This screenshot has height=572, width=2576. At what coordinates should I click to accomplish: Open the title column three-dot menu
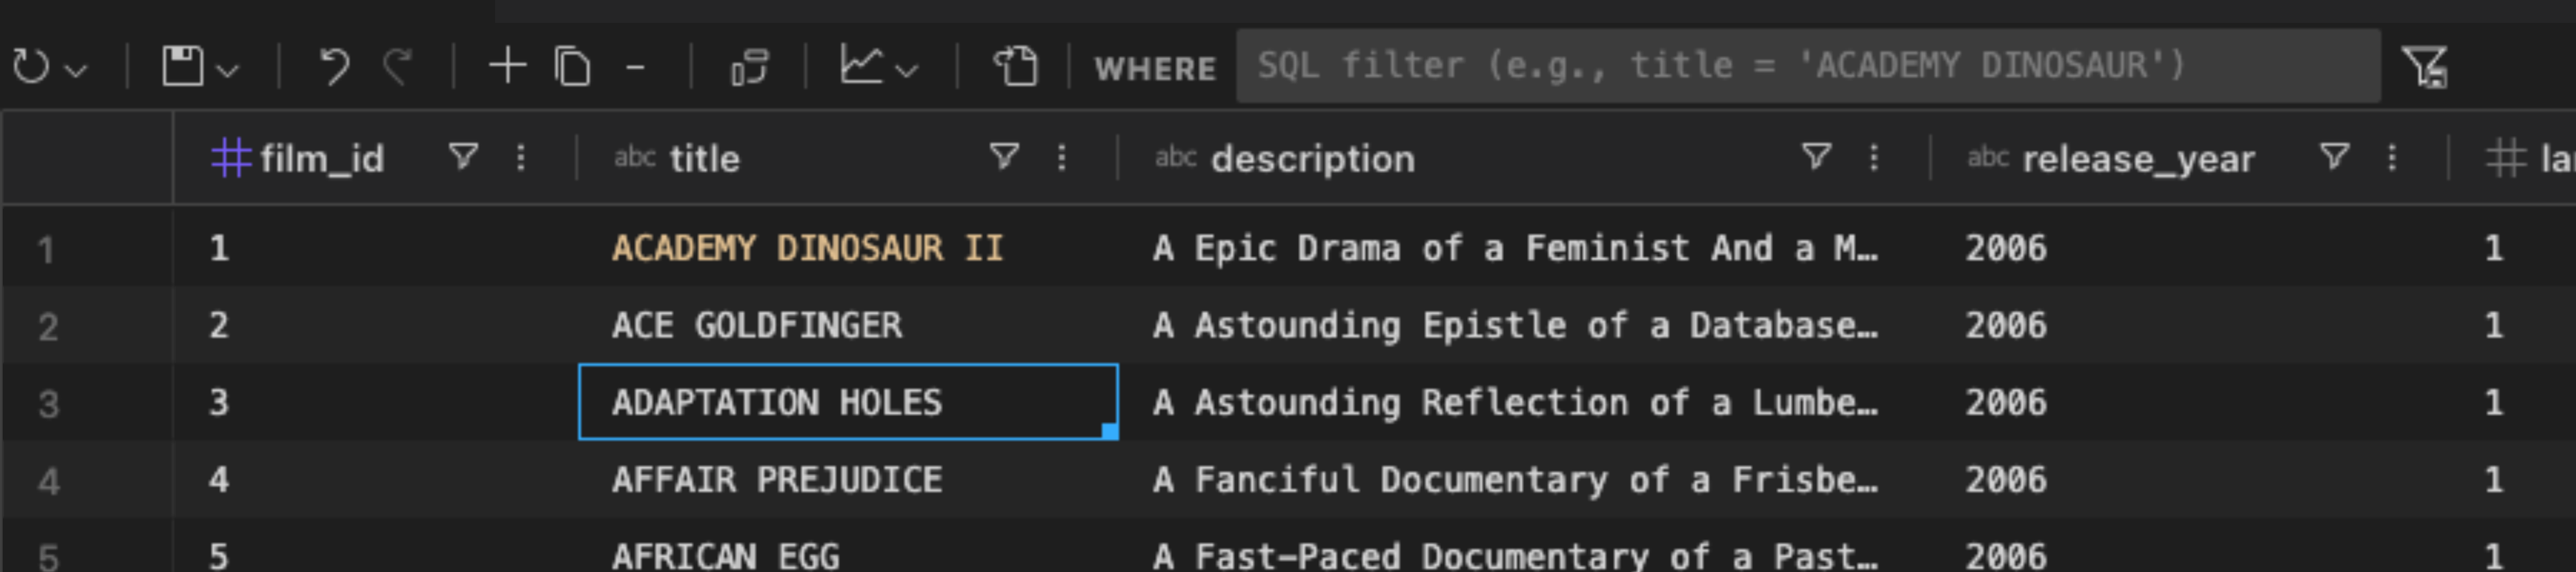(1062, 157)
